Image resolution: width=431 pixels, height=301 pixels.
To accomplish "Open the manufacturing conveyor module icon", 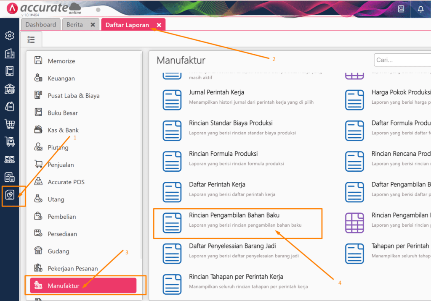I will click(9, 159).
